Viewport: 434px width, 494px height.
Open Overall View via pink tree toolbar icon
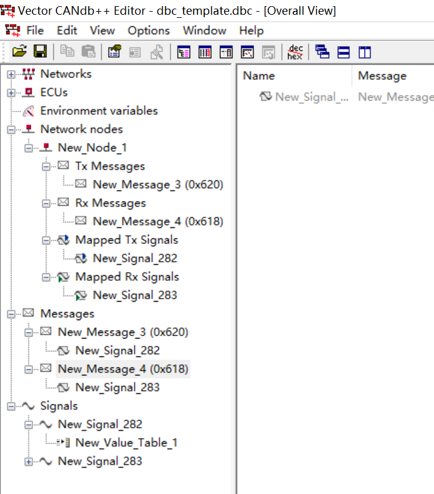click(x=184, y=52)
